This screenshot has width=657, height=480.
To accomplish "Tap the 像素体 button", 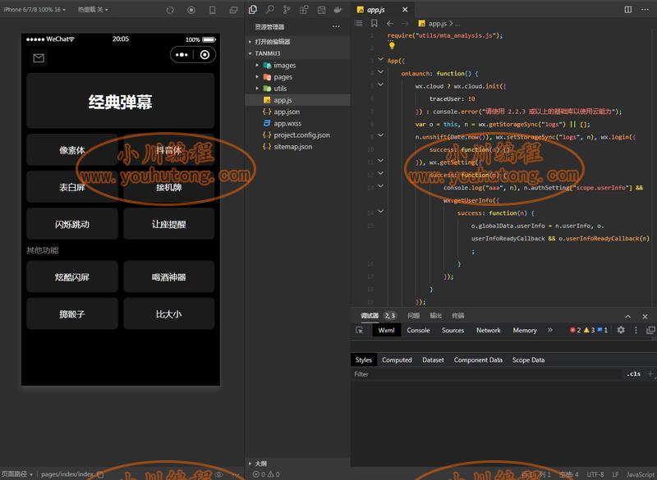I will [x=72, y=150].
